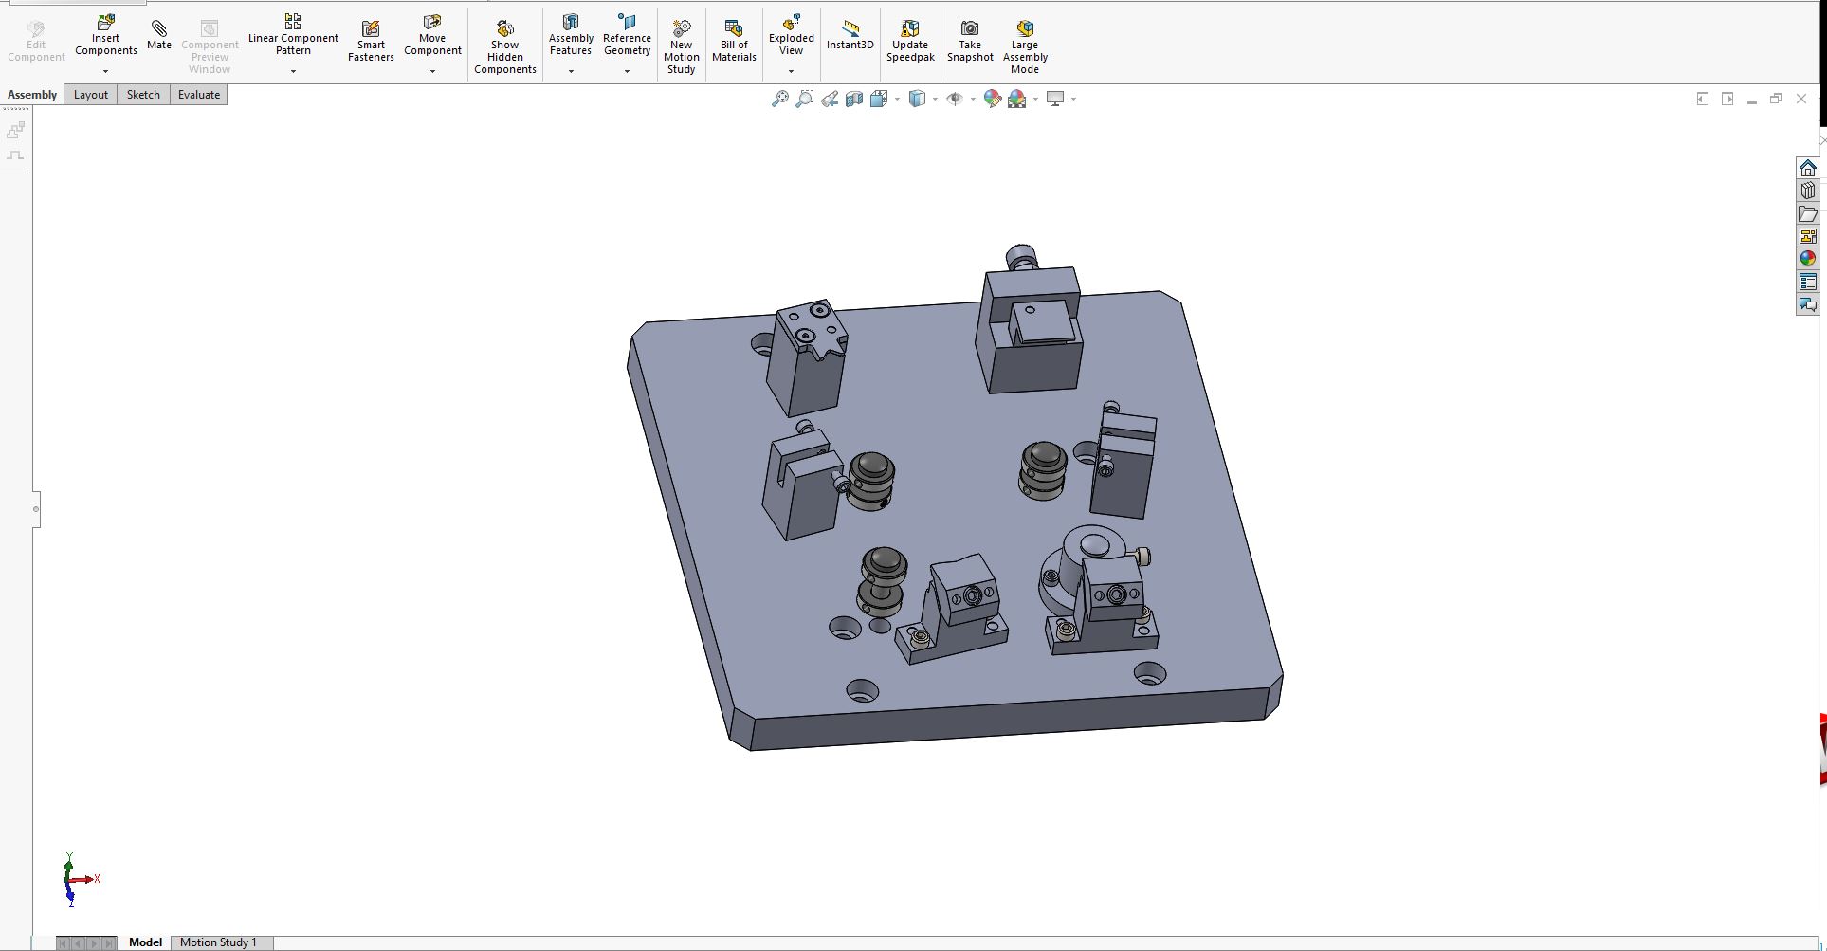Open Custom Properties task pane tab
Screen dimensions: 1827x951
[x=1807, y=282]
